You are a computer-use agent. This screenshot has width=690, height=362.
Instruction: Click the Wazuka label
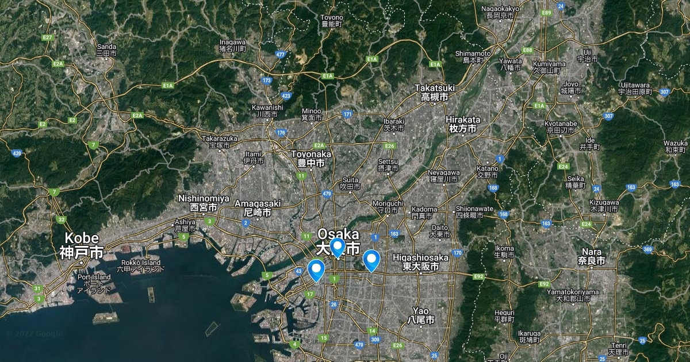[x=675, y=146]
